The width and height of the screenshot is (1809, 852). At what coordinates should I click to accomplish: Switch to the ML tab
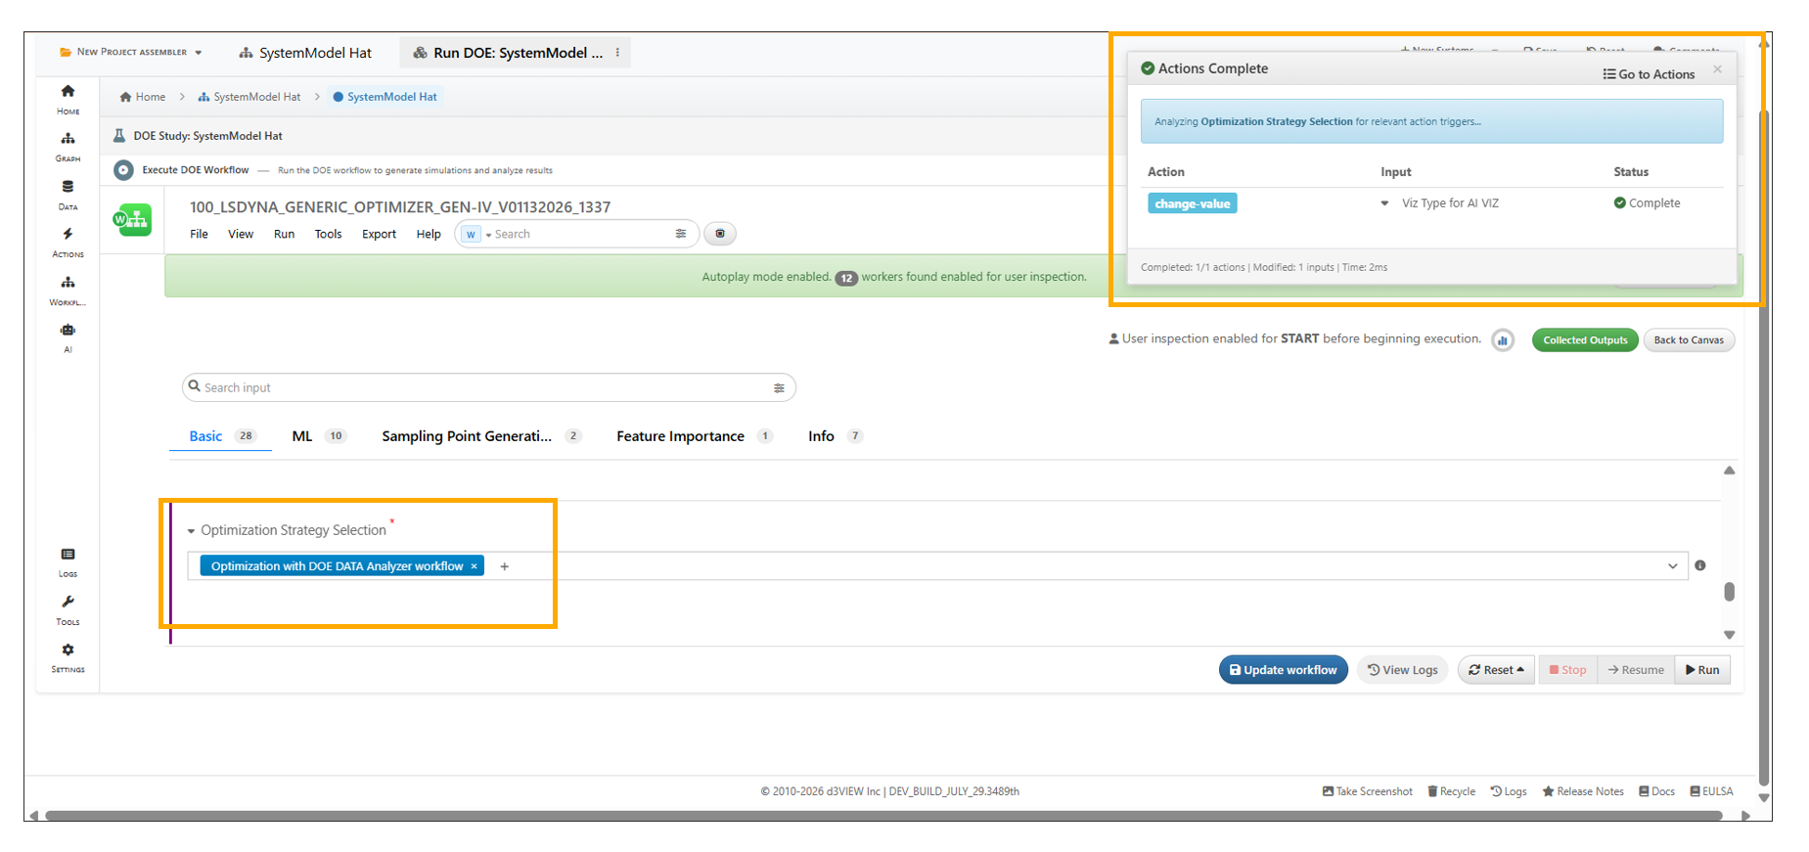coord(302,436)
